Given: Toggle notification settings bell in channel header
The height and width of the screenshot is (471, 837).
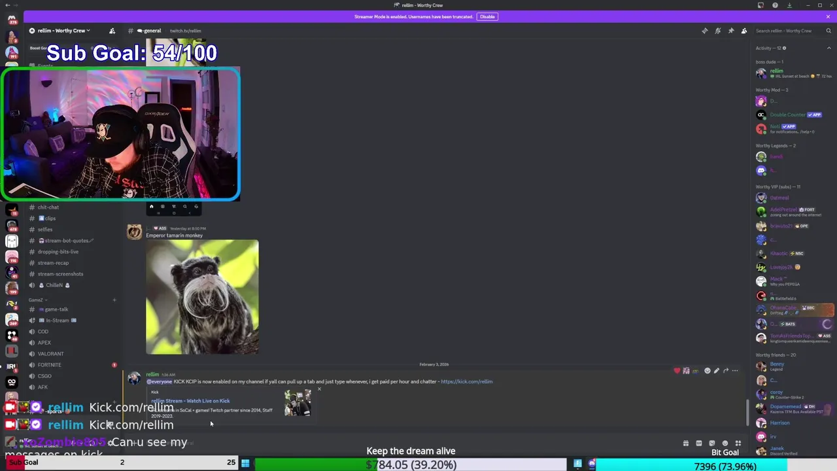Looking at the screenshot, I should [717, 31].
